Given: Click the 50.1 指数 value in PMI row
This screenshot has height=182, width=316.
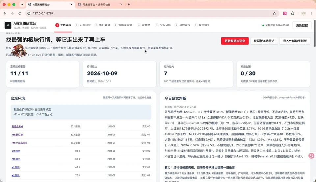Looking at the screenshot, I should pyautogui.click(x=75, y=126).
